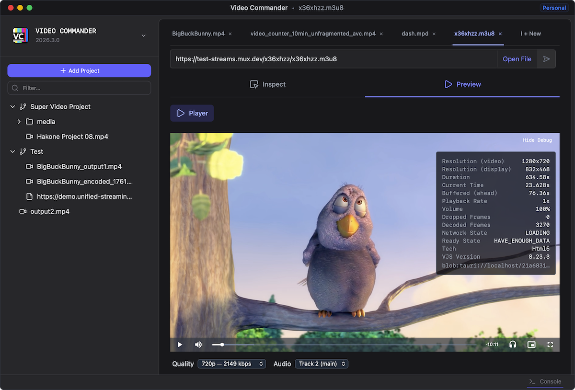Viewport: 575px width, 390px height.
Task: Select the video_counter_10min_unfragmented_avc.mp4 tab
Action: pos(313,34)
